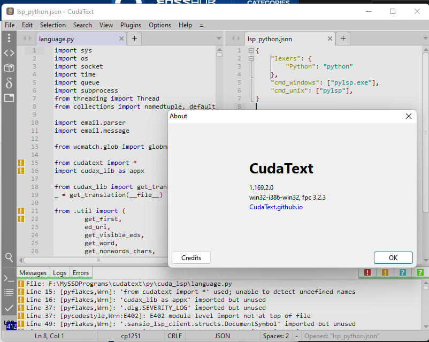Change line endings CRLF in status bar

click(x=174, y=336)
